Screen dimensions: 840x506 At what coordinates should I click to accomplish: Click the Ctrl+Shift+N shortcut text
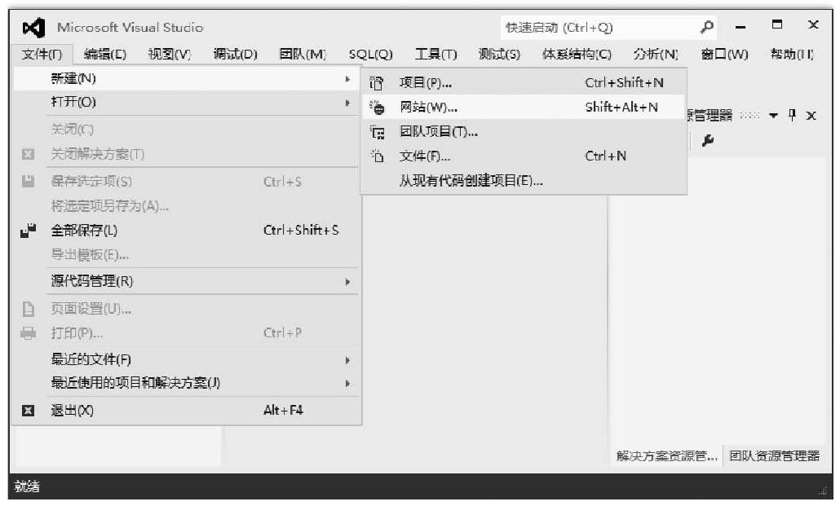[624, 83]
